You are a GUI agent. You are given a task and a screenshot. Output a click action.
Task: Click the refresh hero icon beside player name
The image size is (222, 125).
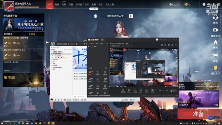click(x=95, y=16)
